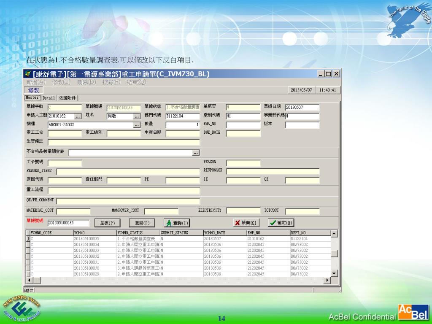Click the 版本 input field
This screenshot has width=432, height=324.
302,125
